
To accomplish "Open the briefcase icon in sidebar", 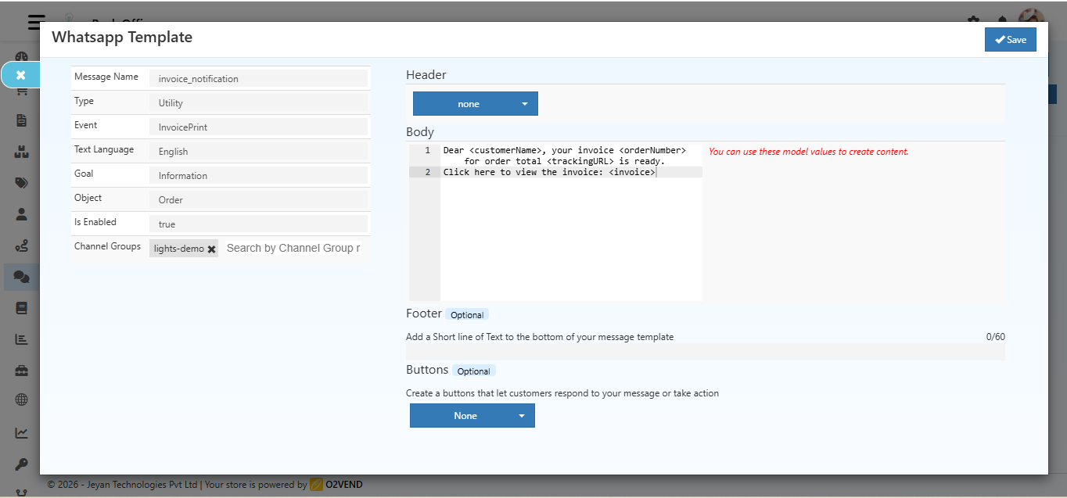I will click(21, 370).
